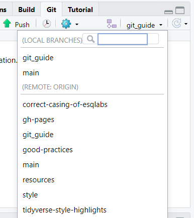Expand the refresh options dropdown arrow

[186, 24]
